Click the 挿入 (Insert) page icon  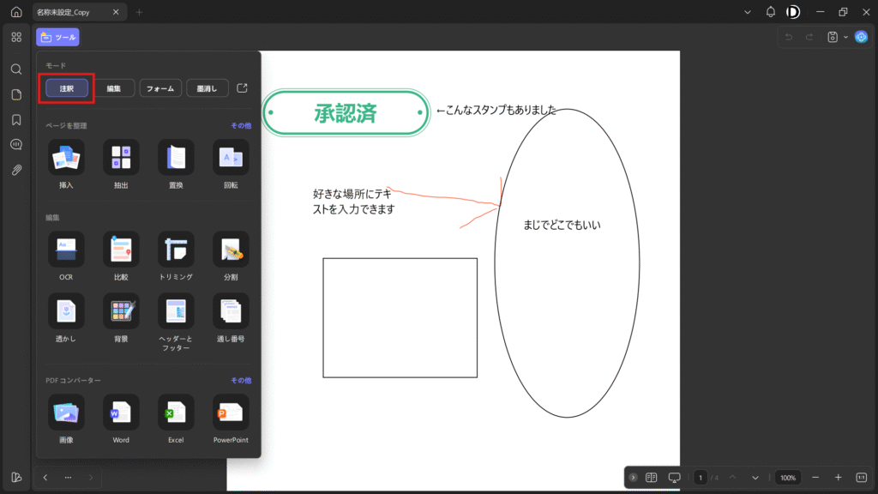click(66, 157)
